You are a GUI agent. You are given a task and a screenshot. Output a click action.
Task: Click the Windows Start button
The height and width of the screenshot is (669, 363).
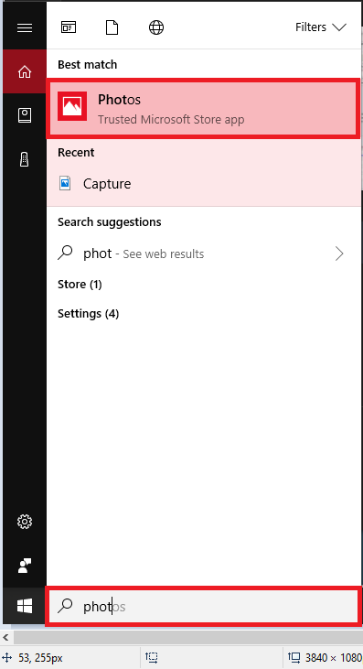tap(25, 606)
